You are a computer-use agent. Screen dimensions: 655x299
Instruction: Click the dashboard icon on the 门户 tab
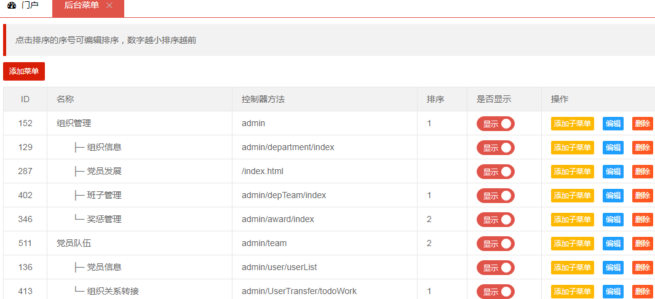[12, 6]
